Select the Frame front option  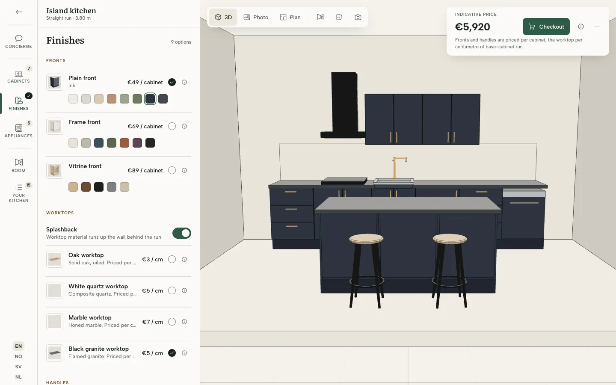pyautogui.click(x=172, y=126)
